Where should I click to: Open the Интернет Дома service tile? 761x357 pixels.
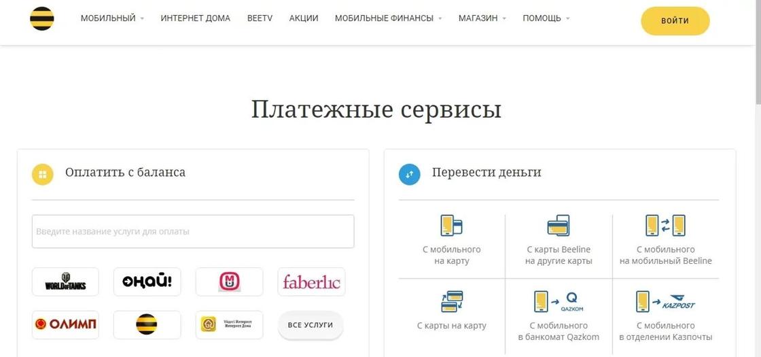click(229, 324)
